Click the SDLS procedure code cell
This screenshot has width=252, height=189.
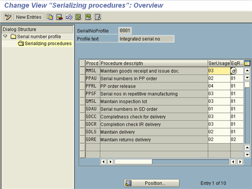[93, 132]
